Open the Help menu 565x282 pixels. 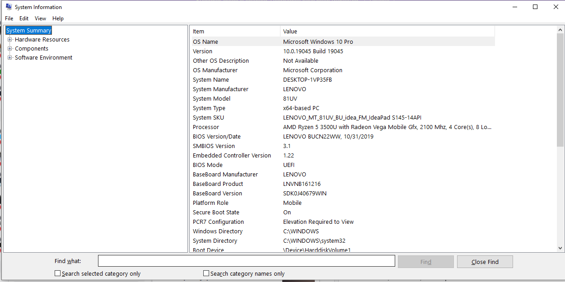(58, 18)
